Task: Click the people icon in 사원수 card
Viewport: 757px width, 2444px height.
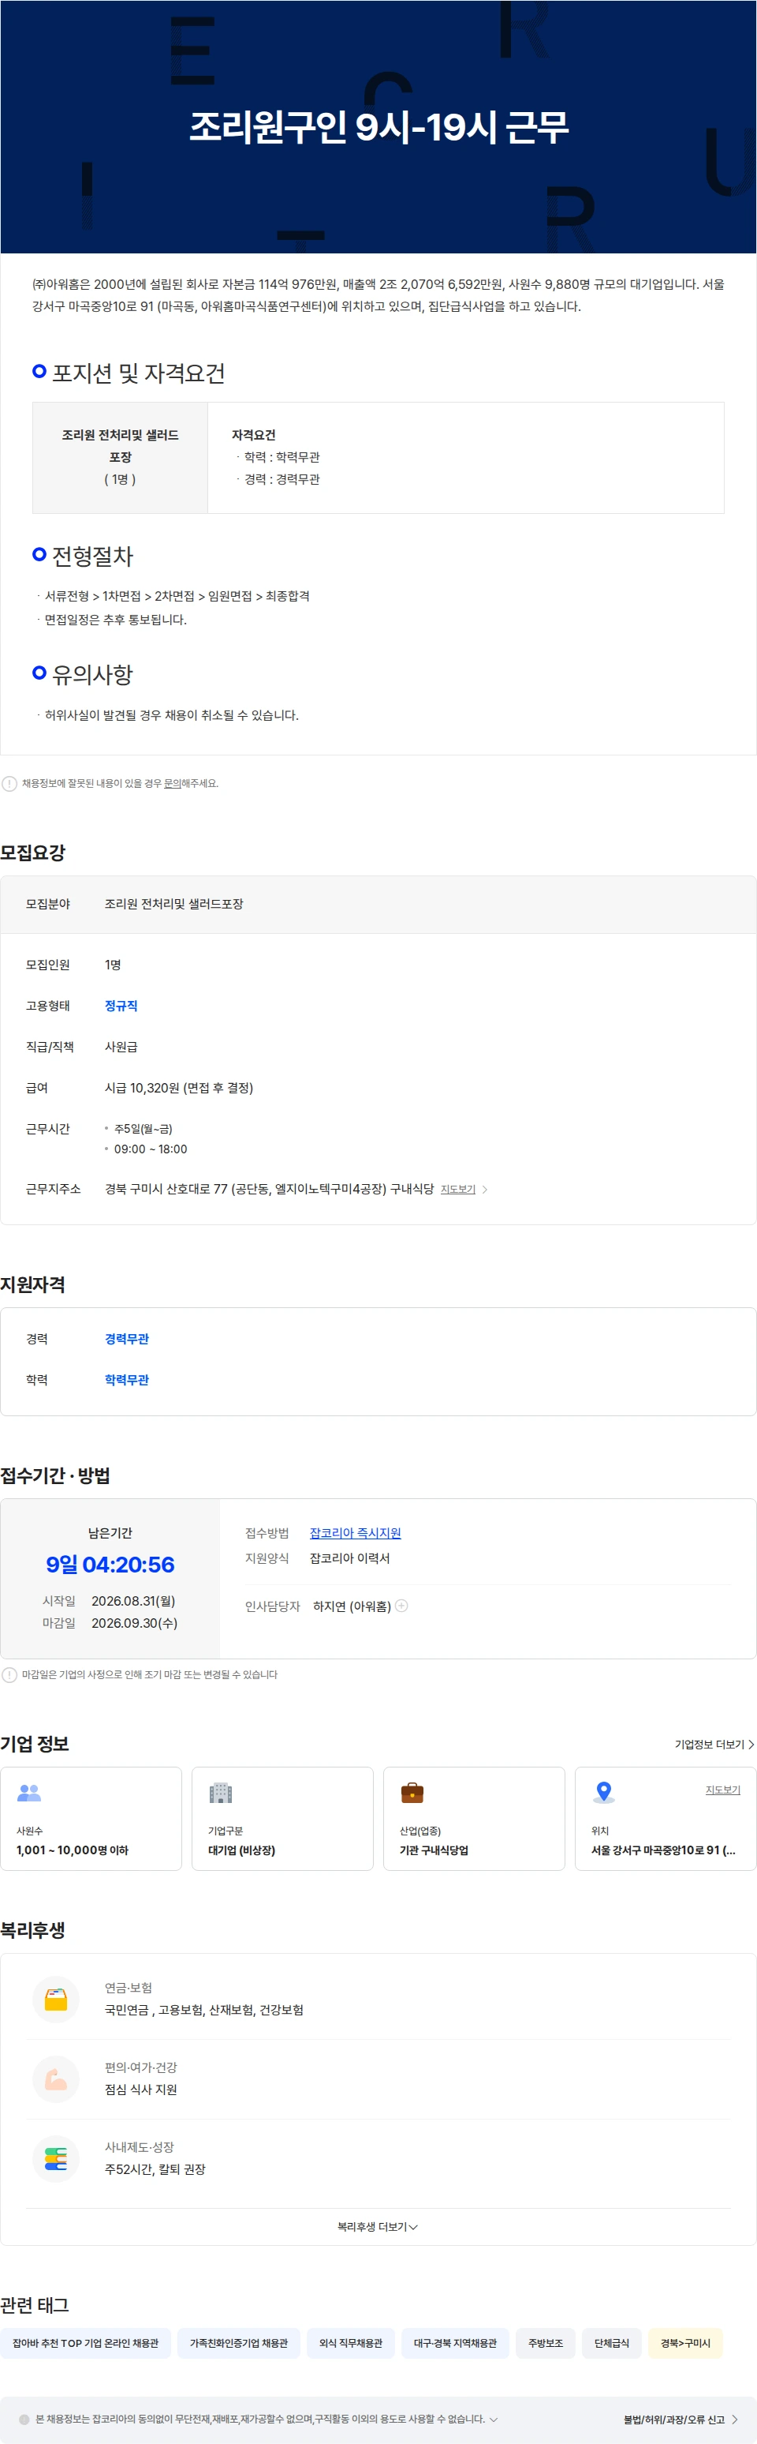Action: pos(29,1792)
